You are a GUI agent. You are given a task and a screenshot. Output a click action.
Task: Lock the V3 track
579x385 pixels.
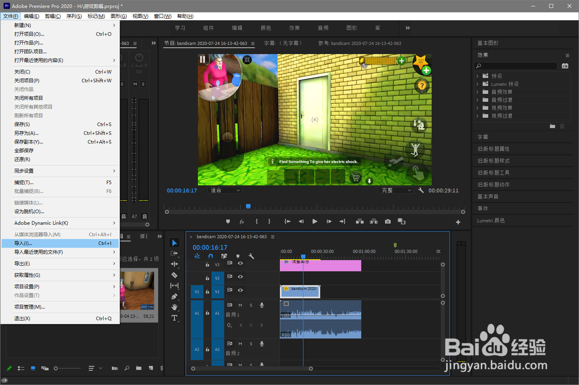click(x=207, y=264)
